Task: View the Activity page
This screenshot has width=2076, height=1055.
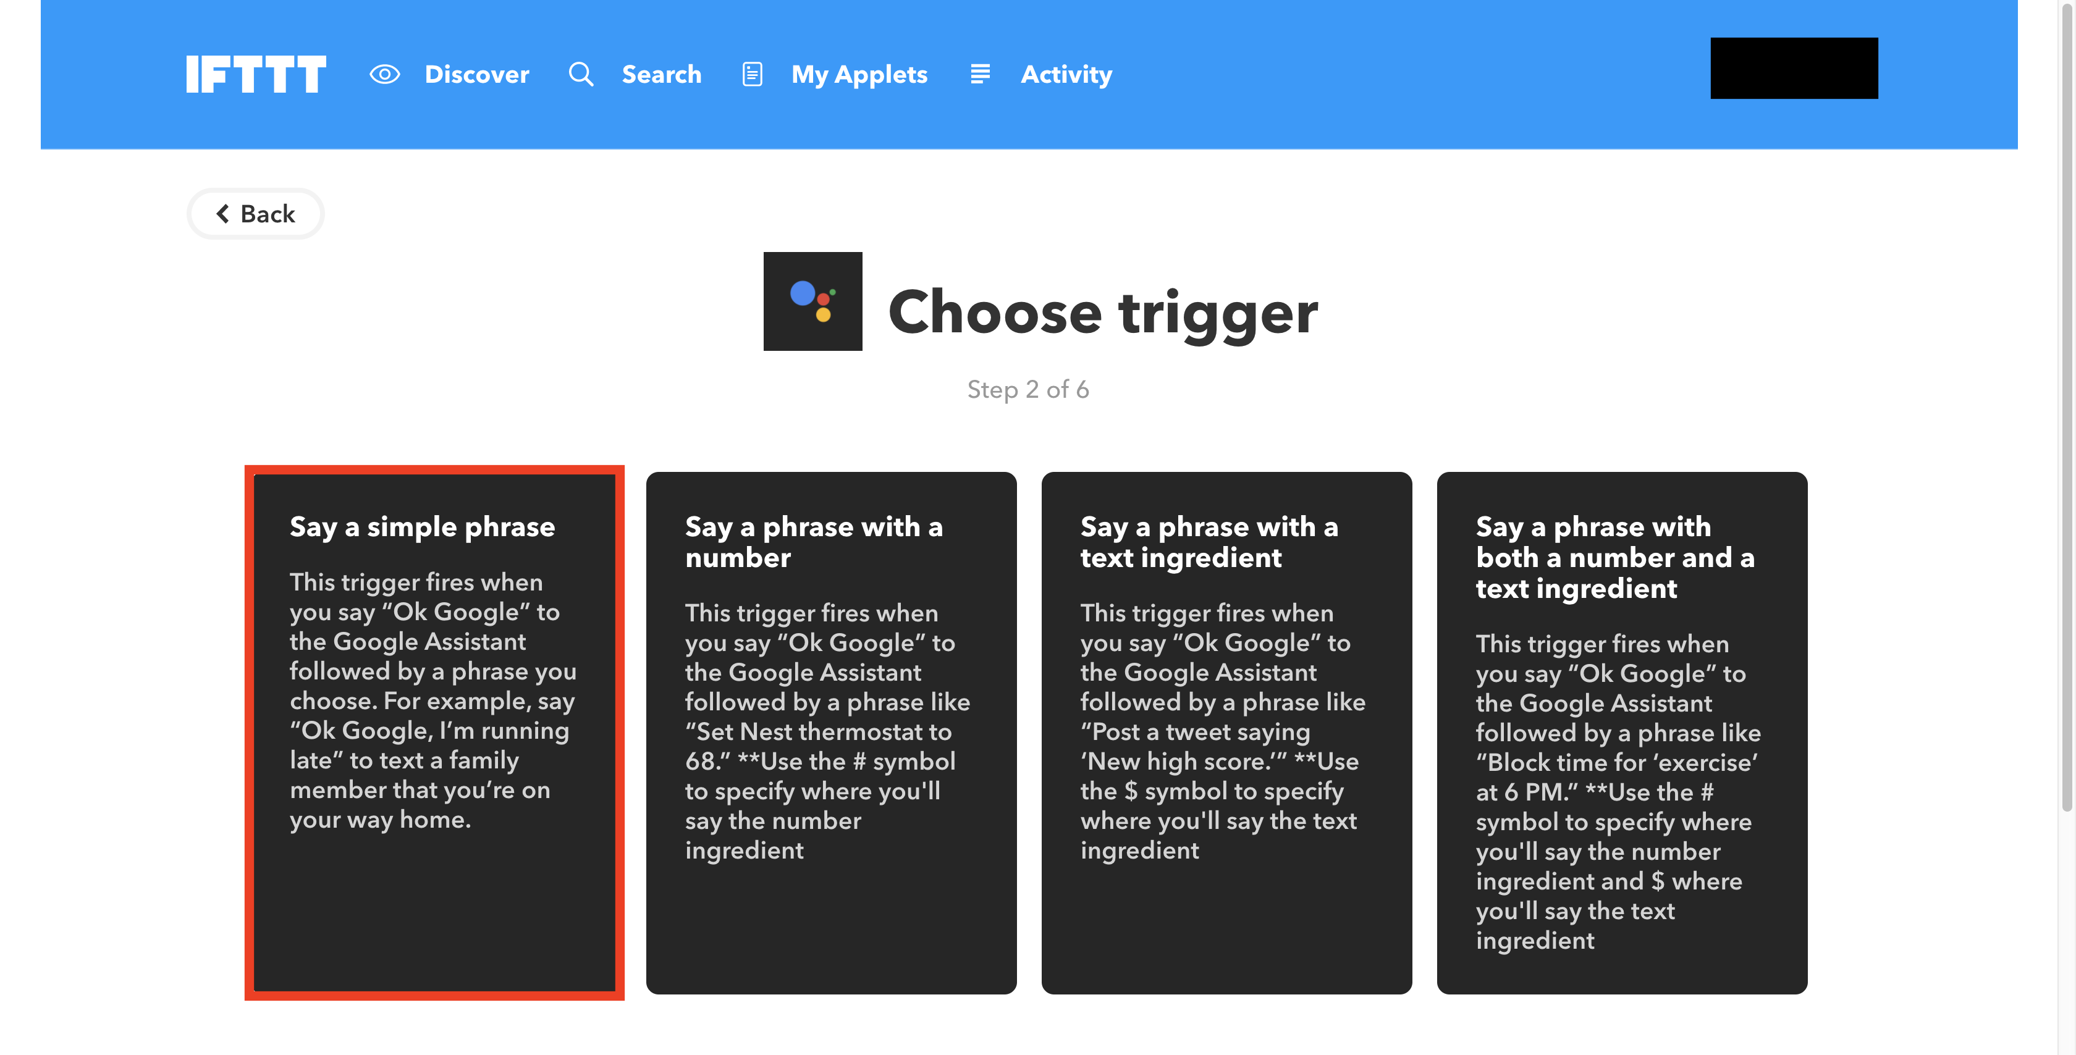Action: click(1066, 74)
